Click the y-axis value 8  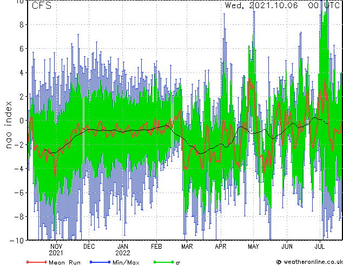point(22,25)
